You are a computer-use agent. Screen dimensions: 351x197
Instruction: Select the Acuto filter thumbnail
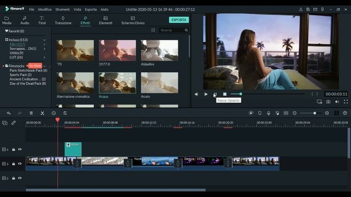coord(160,83)
